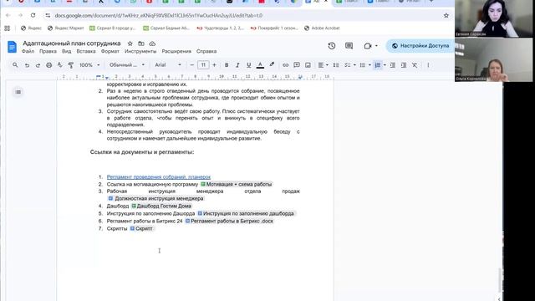The width and height of the screenshot is (535, 301).
Task: Open the Google Docs home icon
Action: (12, 47)
